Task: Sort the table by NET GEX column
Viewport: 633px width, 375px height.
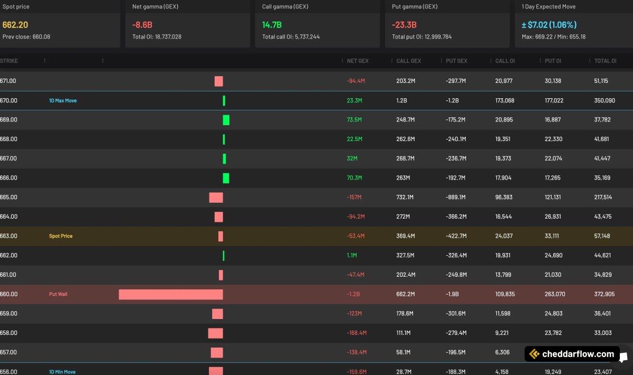Action: tap(358, 61)
